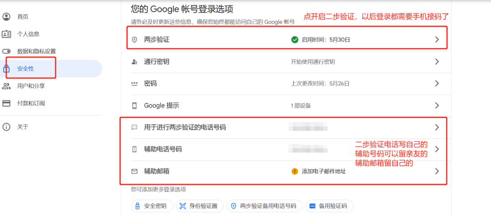Image resolution: width=491 pixels, height=216 pixels.
Task: Click the 开始使用通行密钥 text
Action: click(313, 62)
